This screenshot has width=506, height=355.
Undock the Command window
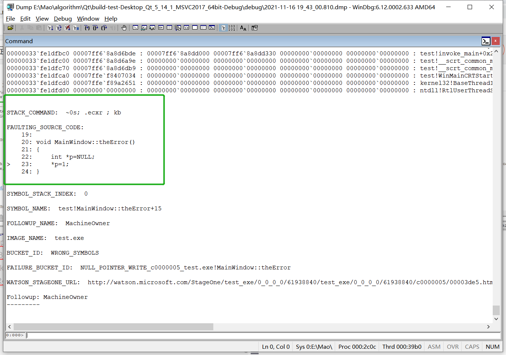486,41
